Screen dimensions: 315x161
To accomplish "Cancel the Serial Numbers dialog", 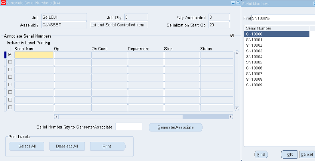I will [x=307, y=154].
